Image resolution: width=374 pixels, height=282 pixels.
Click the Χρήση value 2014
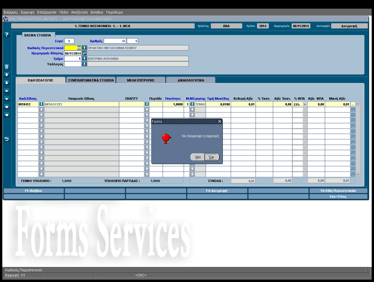click(x=263, y=26)
